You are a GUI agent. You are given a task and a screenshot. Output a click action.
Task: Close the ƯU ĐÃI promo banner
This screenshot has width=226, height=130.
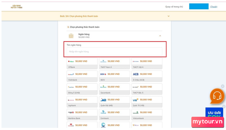[x=224, y=106]
